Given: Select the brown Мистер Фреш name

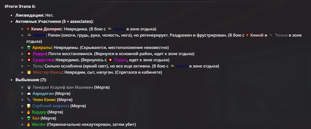Looking at the screenshot, I should click(47, 72).
